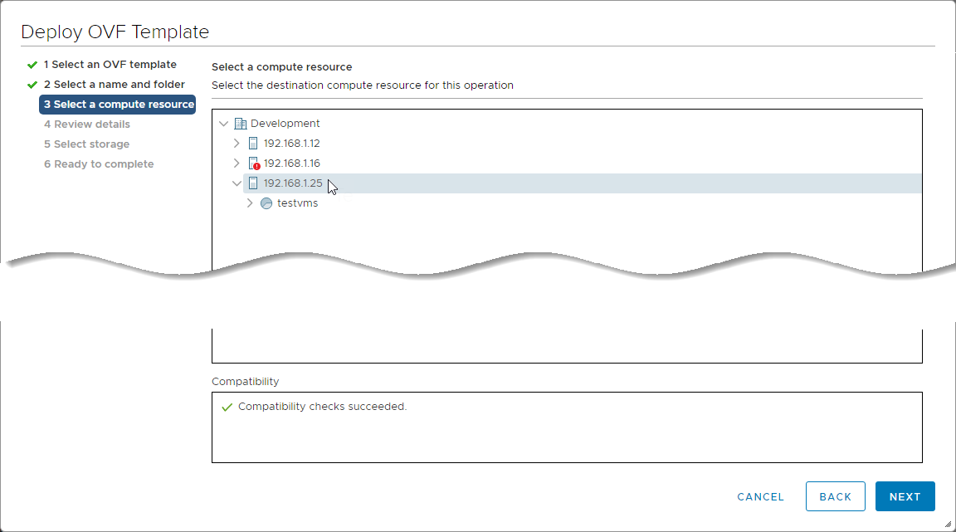Expand the testvms resource pool
Screen dimensions: 956x532
coord(250,203)
